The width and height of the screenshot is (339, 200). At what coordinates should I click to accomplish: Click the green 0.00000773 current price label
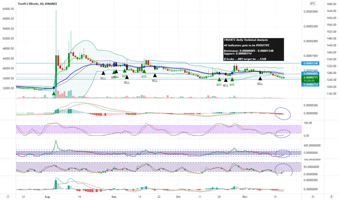(311, 77)
